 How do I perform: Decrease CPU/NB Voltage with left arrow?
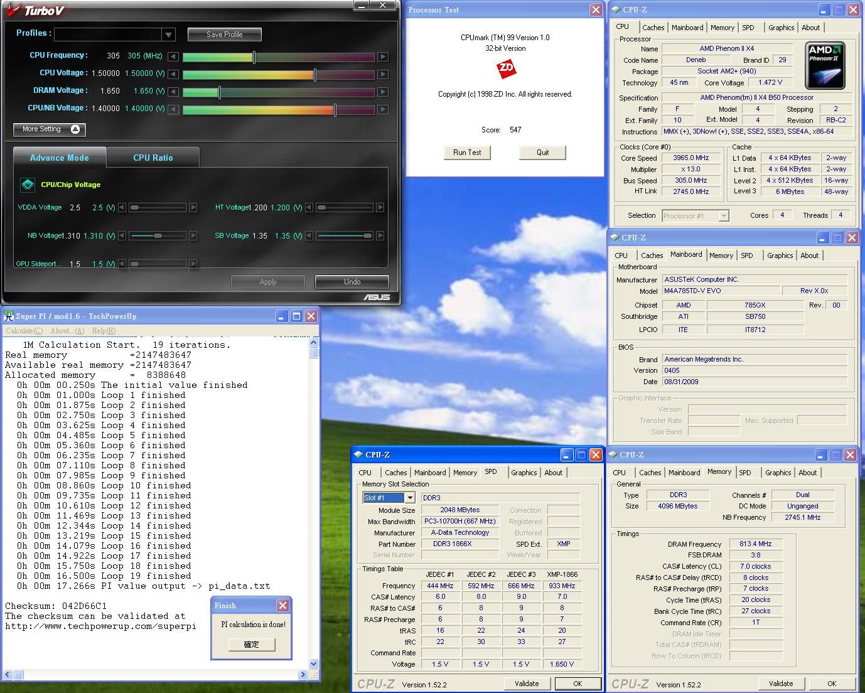click(173, 109)
